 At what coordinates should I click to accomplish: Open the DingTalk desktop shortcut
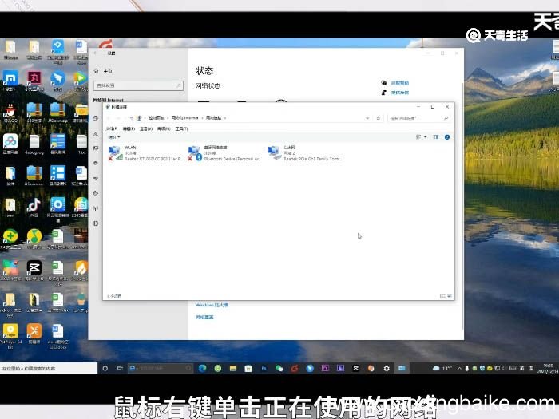point(57,81)
